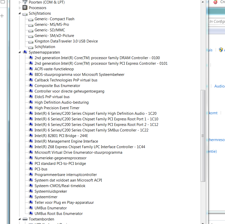Viewport: 225px width, 224px height.
Task: Select EldoS PnP virtual bus entry
Action: point(52,97)
